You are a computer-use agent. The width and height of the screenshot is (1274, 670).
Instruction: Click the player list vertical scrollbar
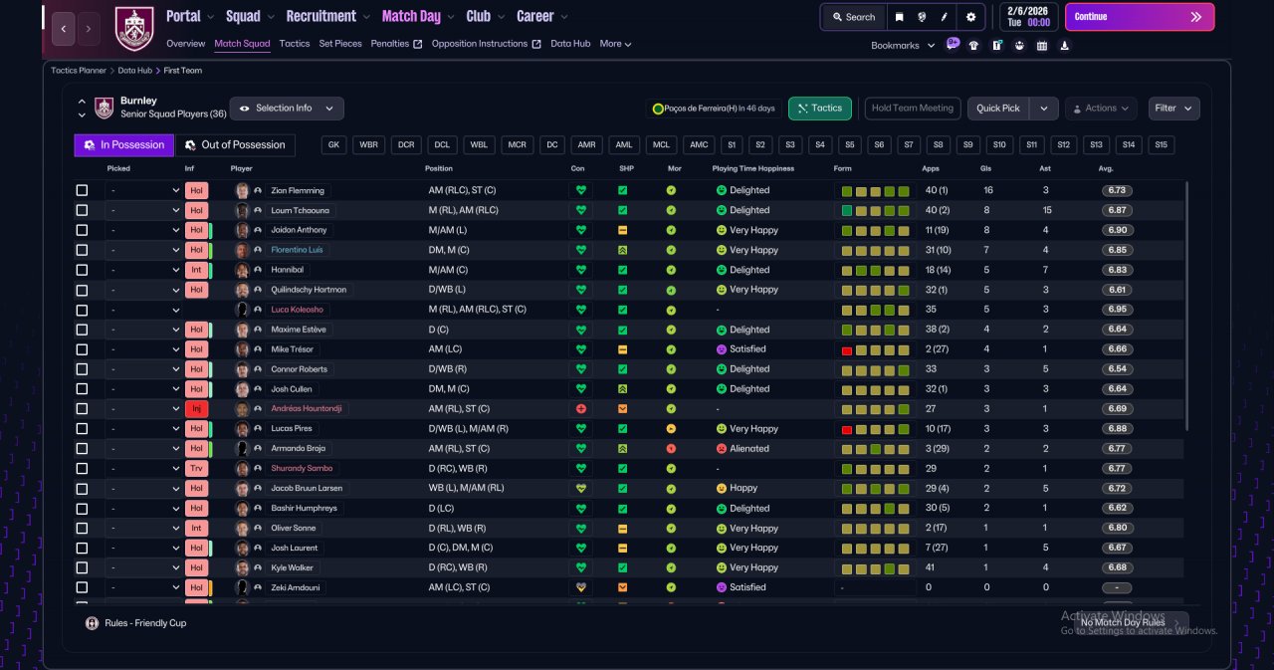pos(1186,305)
